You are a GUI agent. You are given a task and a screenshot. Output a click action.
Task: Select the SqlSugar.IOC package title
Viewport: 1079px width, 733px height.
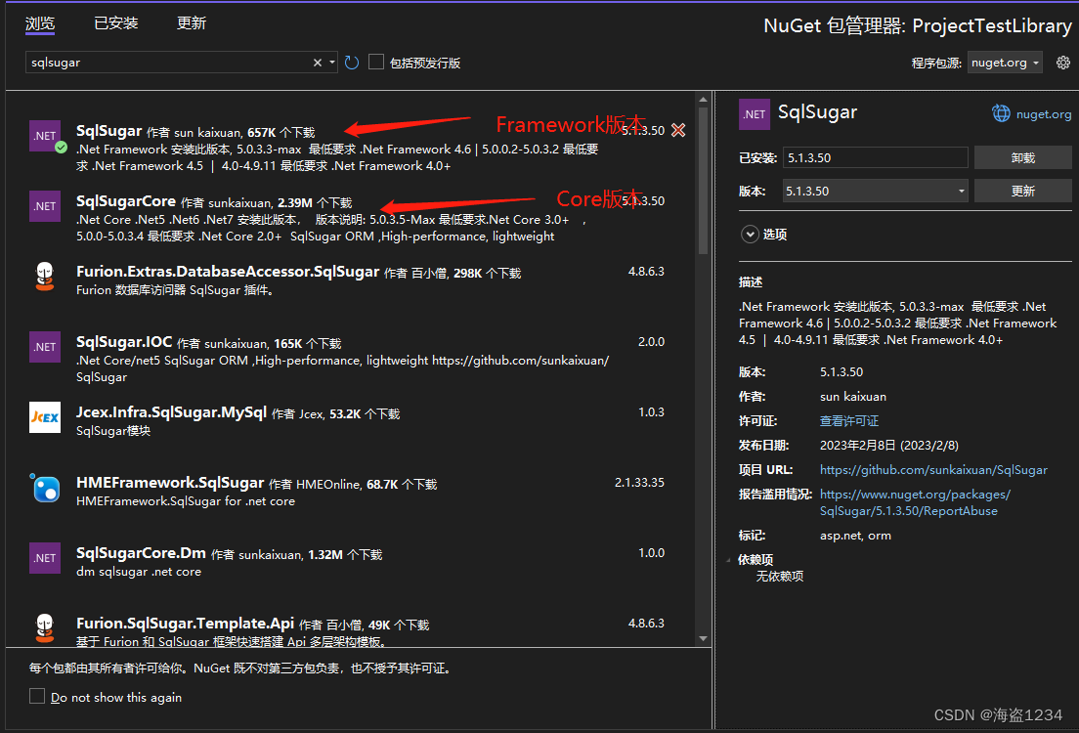[124, 342]
